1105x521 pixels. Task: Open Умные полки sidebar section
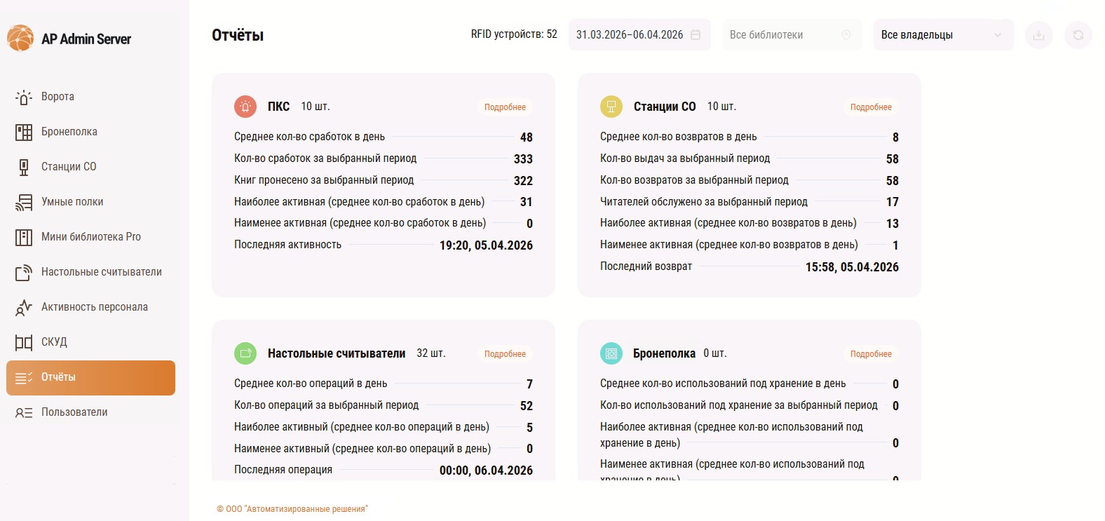click(72, 202)
